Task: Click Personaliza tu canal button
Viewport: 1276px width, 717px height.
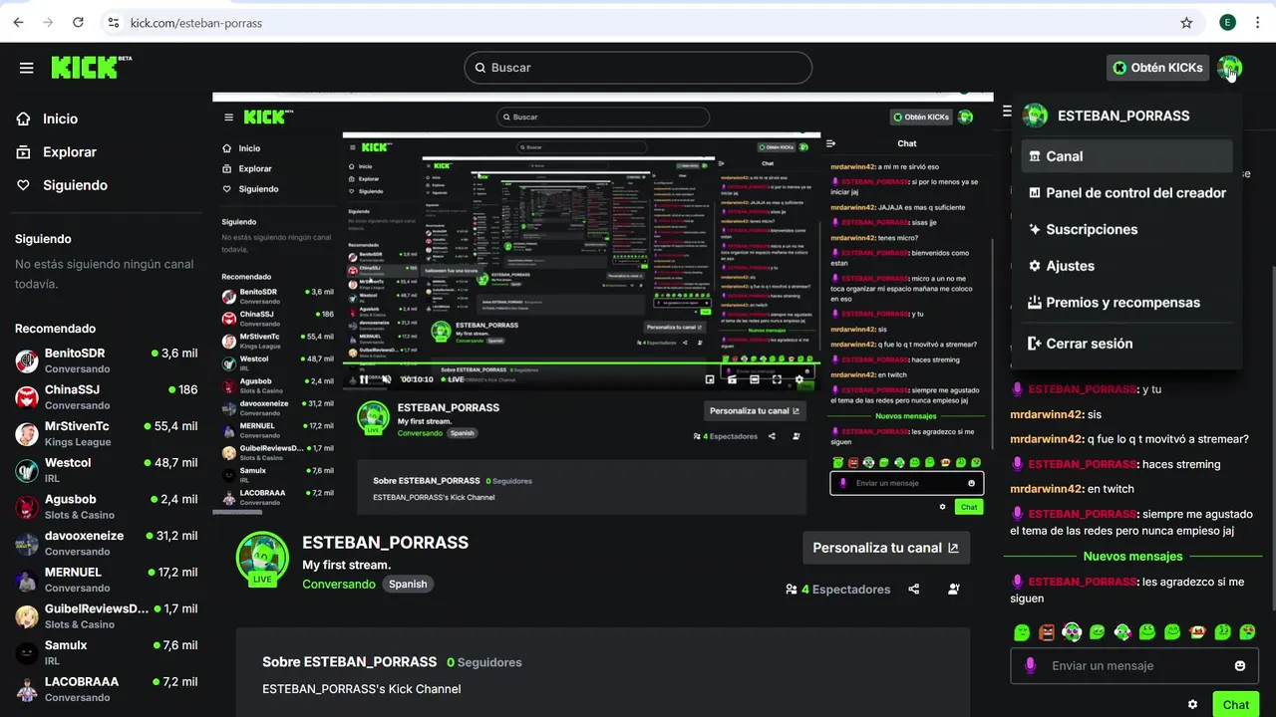Action: (886, 548)
